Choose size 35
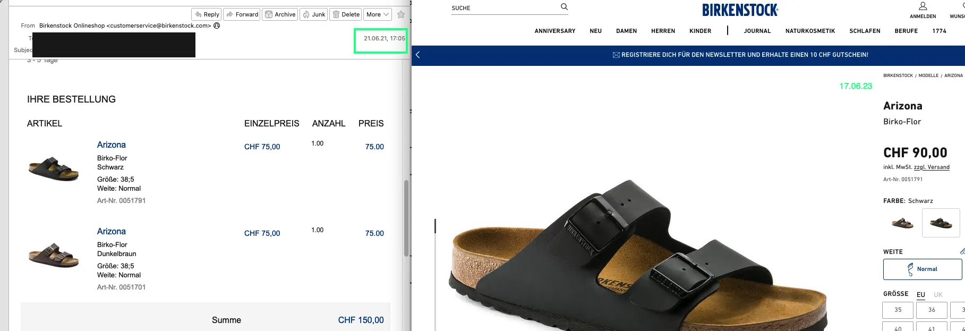Viewport: 965px width, 331px height. tap(898, 310)
